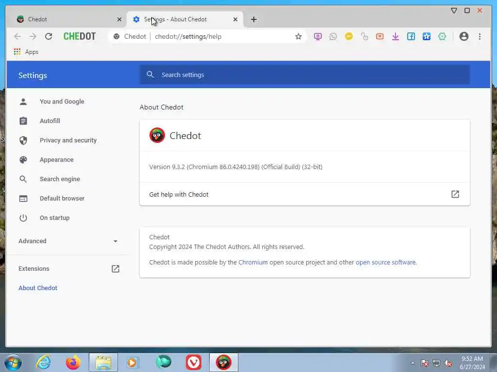497x372 pixels.
Task: Click the Settings header title
Action: pyautogui.click(x=33, y=75)
